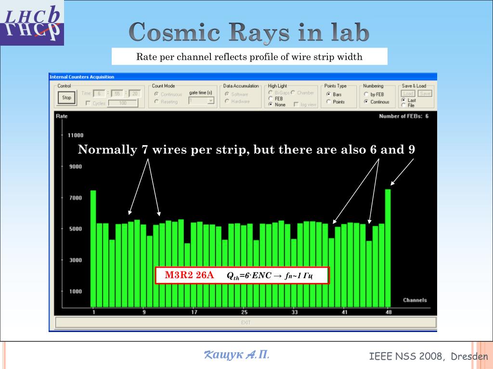Click the Time hours field

click(x=99, y=94)
